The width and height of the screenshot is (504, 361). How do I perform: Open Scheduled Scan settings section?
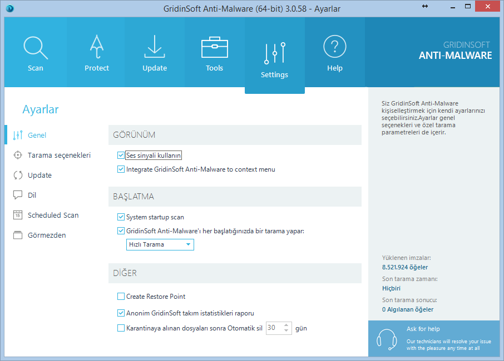pos(53,215)
